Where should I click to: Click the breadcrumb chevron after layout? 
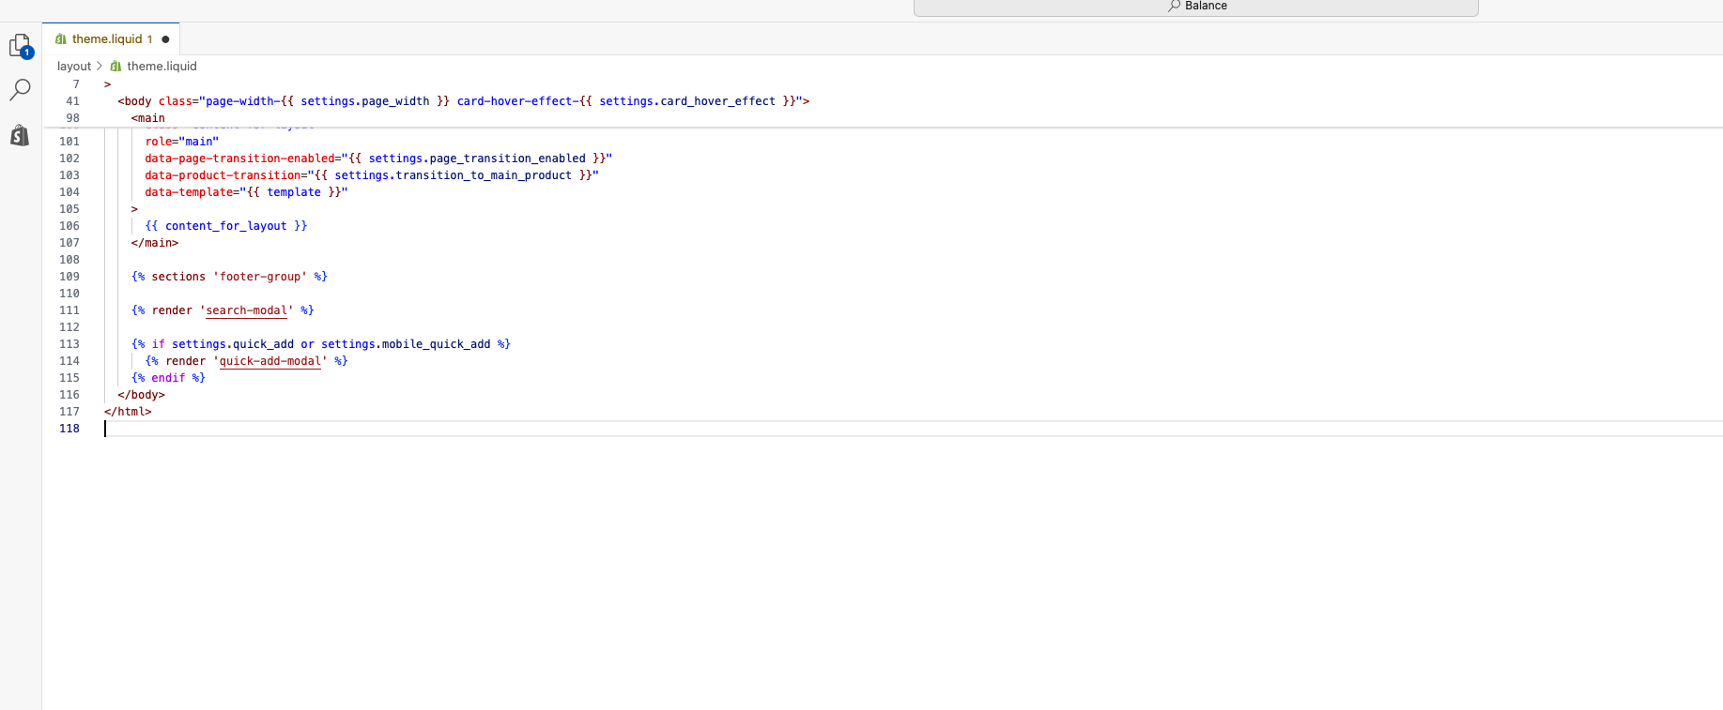[x=100, y=66]
